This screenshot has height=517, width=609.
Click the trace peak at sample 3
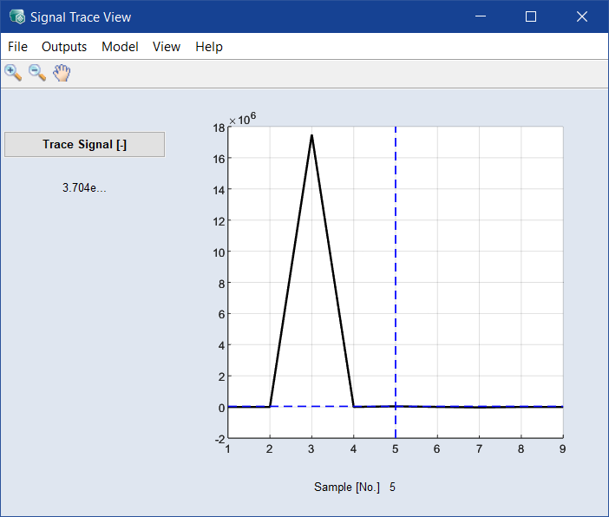[x=311, y=135]
